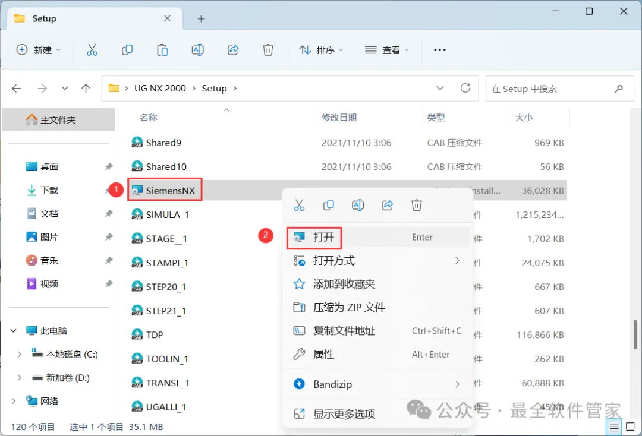
Task: Open the three-dot more options menu
Action: click(x=439, y=50)
